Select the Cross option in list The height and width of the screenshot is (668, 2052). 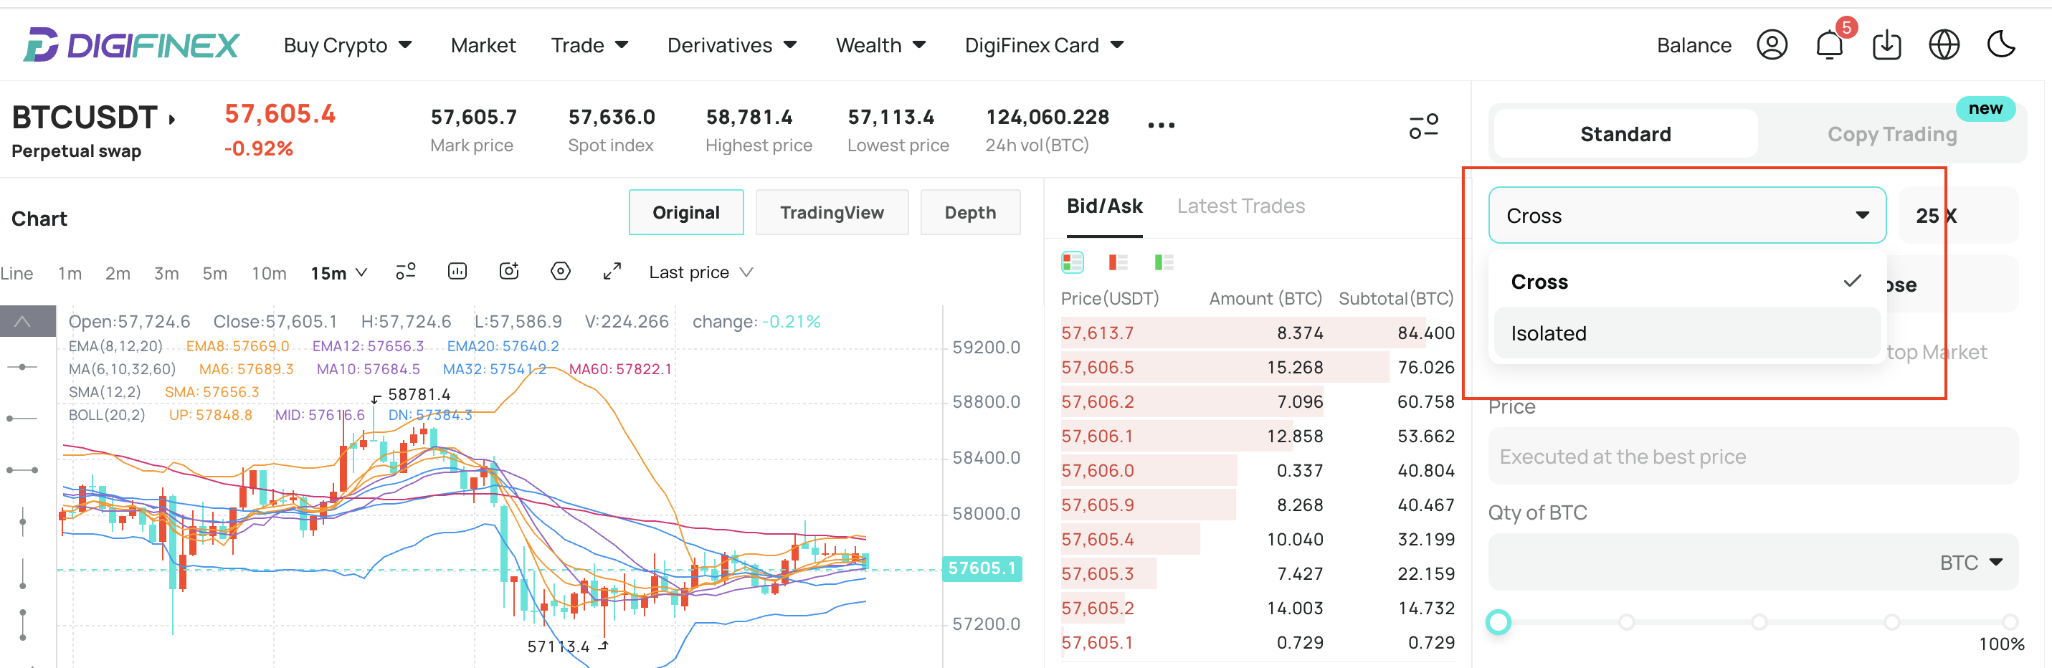(x=1686, y=282)
